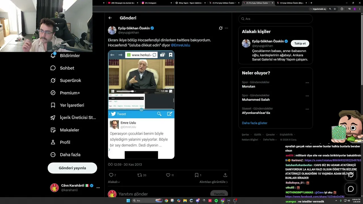Click the Ara search field on X
This screenshot has width=363, height=204.
(x=276, y=19)
